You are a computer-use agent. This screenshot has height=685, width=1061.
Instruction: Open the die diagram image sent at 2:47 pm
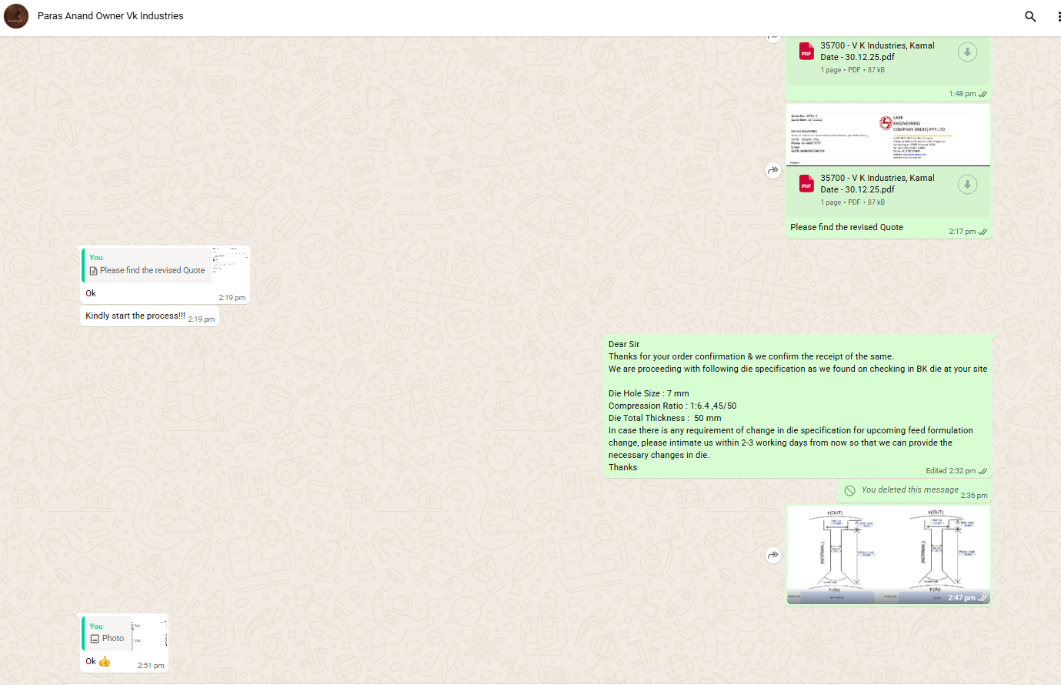888,554
